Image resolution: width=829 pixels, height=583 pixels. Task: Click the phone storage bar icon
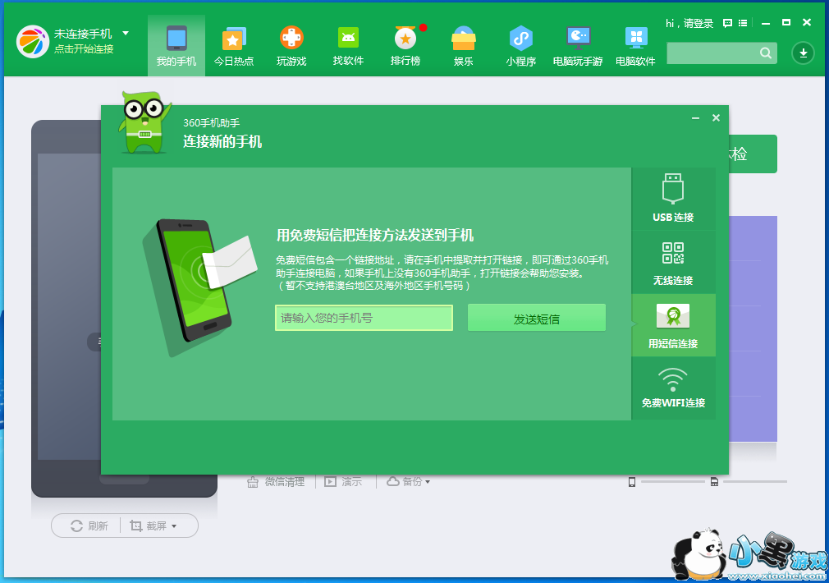(632, 482)
